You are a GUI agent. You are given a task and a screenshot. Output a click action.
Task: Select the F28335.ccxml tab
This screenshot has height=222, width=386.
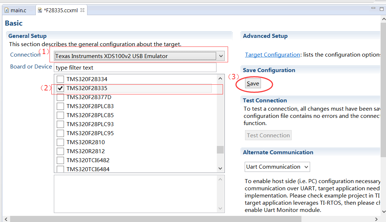[x=60, y=10]
